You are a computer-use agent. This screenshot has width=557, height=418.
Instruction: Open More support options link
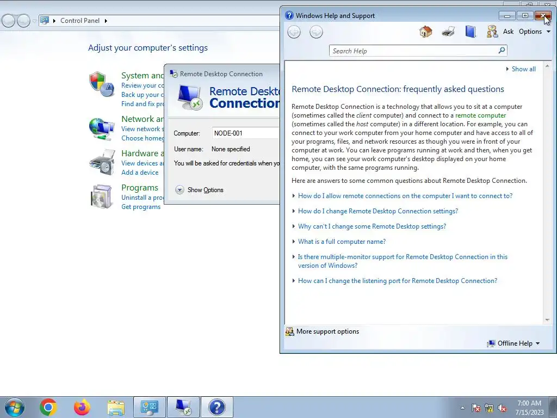pos(327,331)
